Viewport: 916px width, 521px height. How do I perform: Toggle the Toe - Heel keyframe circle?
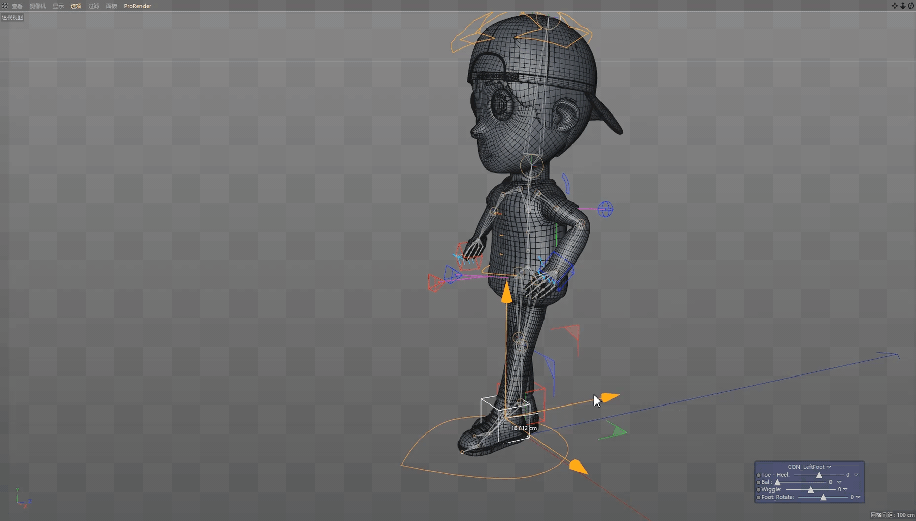[x=758, y=475]
